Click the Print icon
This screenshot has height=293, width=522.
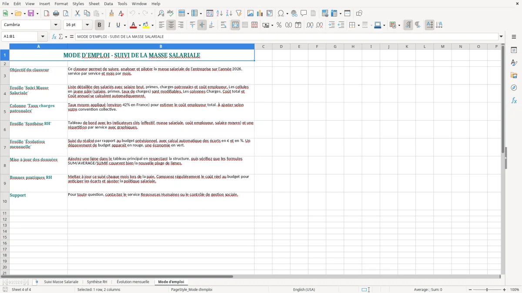(56, 13)
